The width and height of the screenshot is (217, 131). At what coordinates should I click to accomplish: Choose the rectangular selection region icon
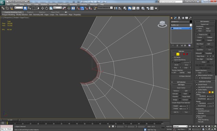[33, 8]
